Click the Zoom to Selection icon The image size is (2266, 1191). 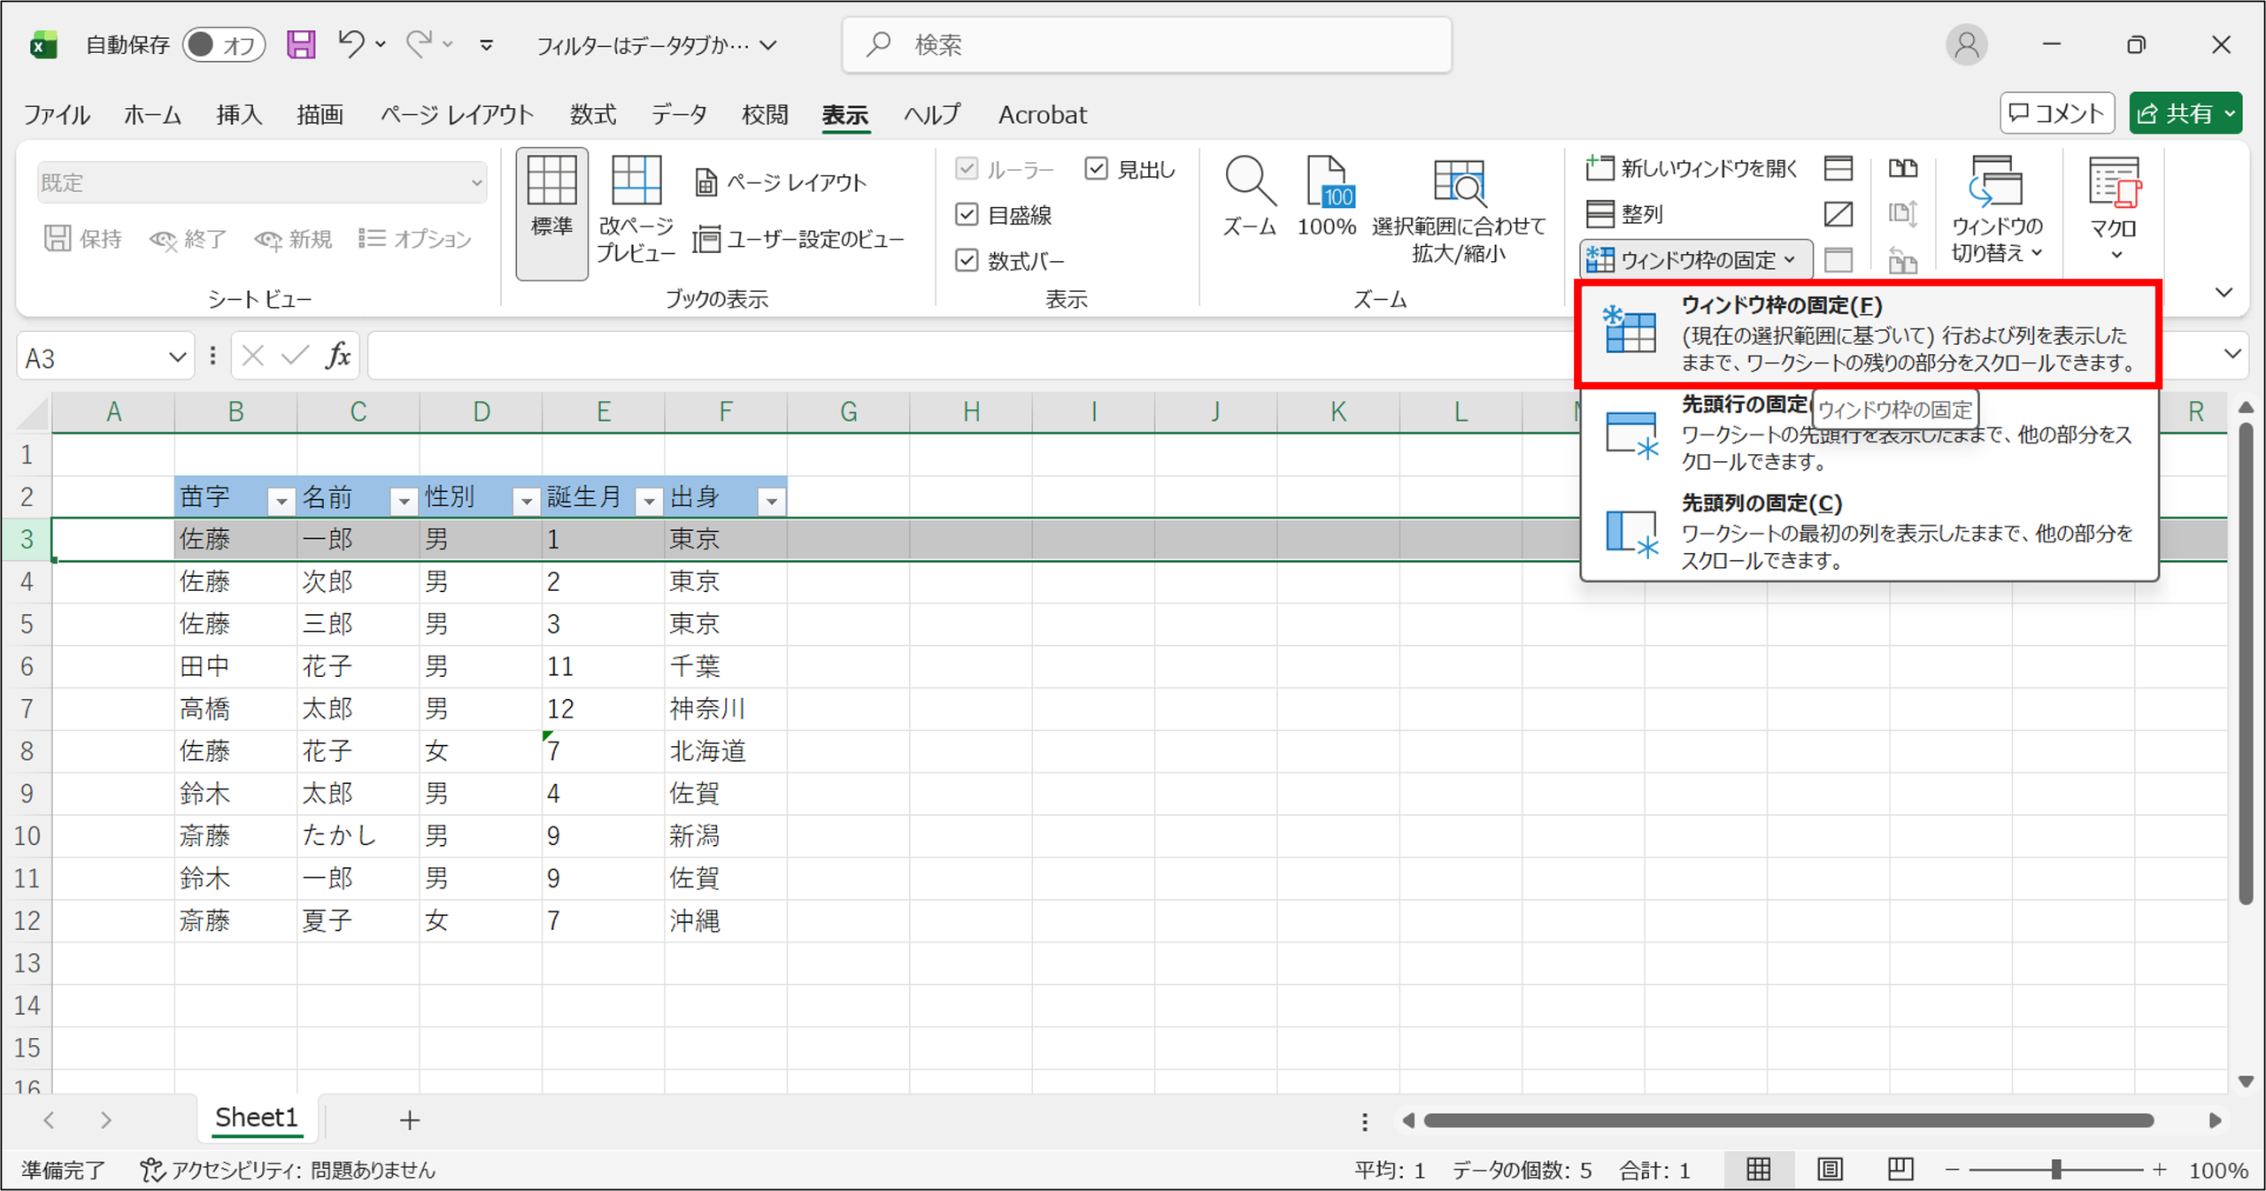(x=1459, y=182)
